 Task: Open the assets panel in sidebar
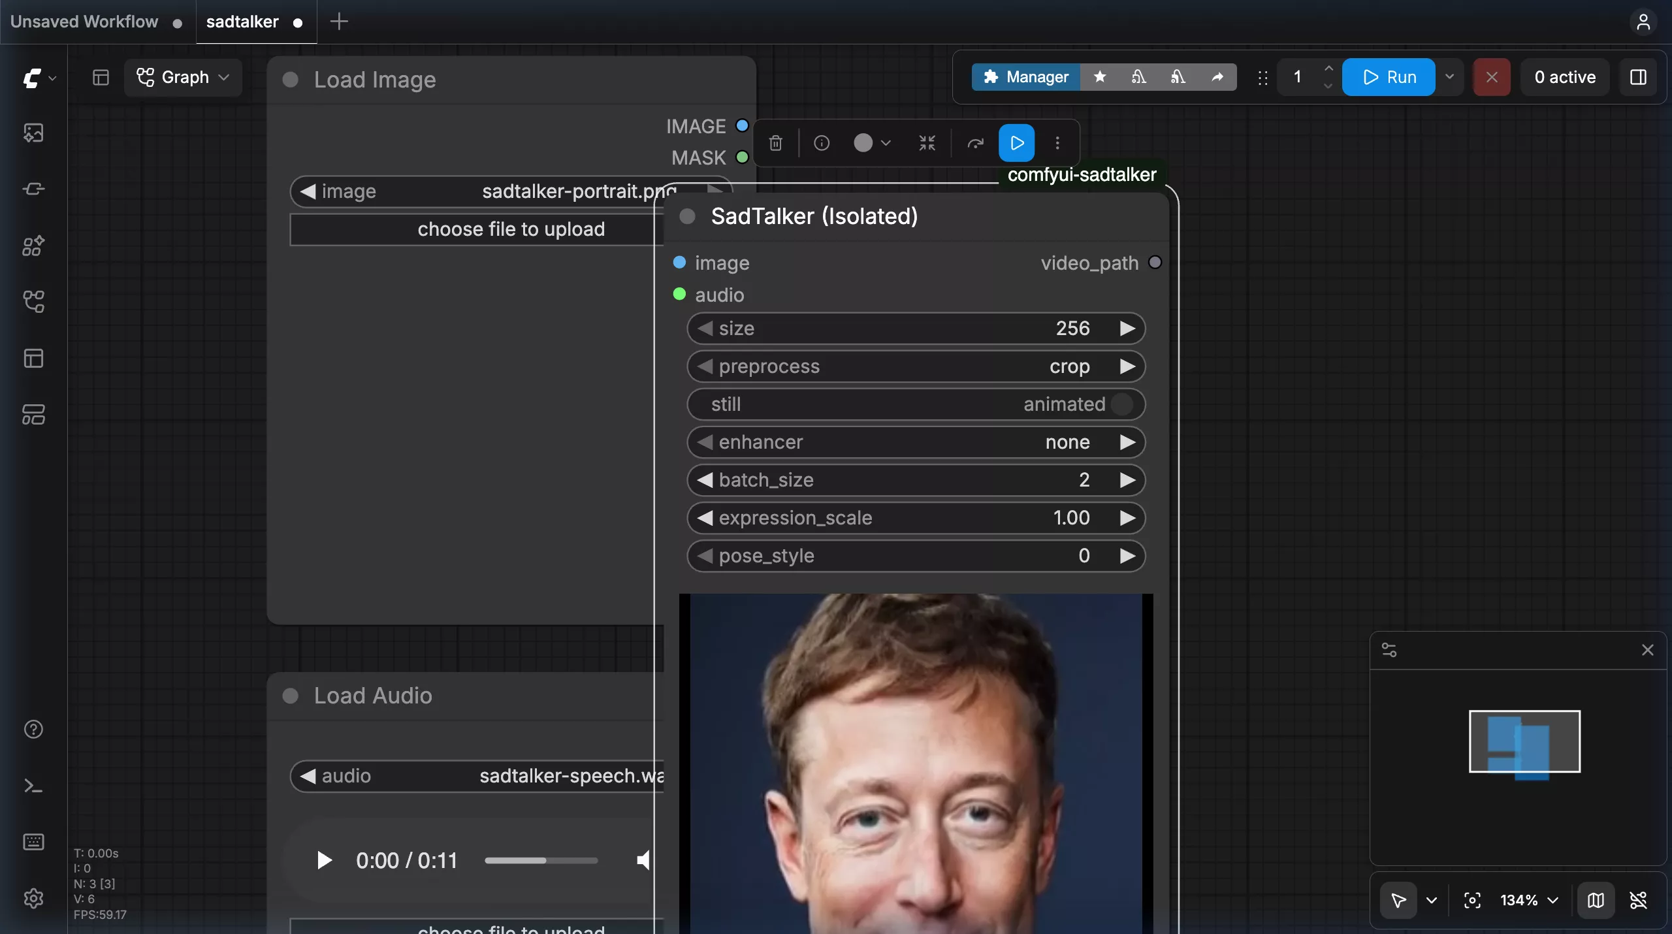[33, 133]
